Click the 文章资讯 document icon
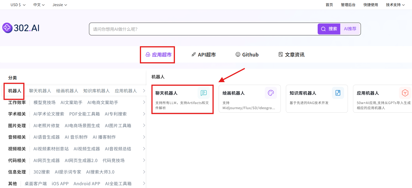 tap(281, 54)
